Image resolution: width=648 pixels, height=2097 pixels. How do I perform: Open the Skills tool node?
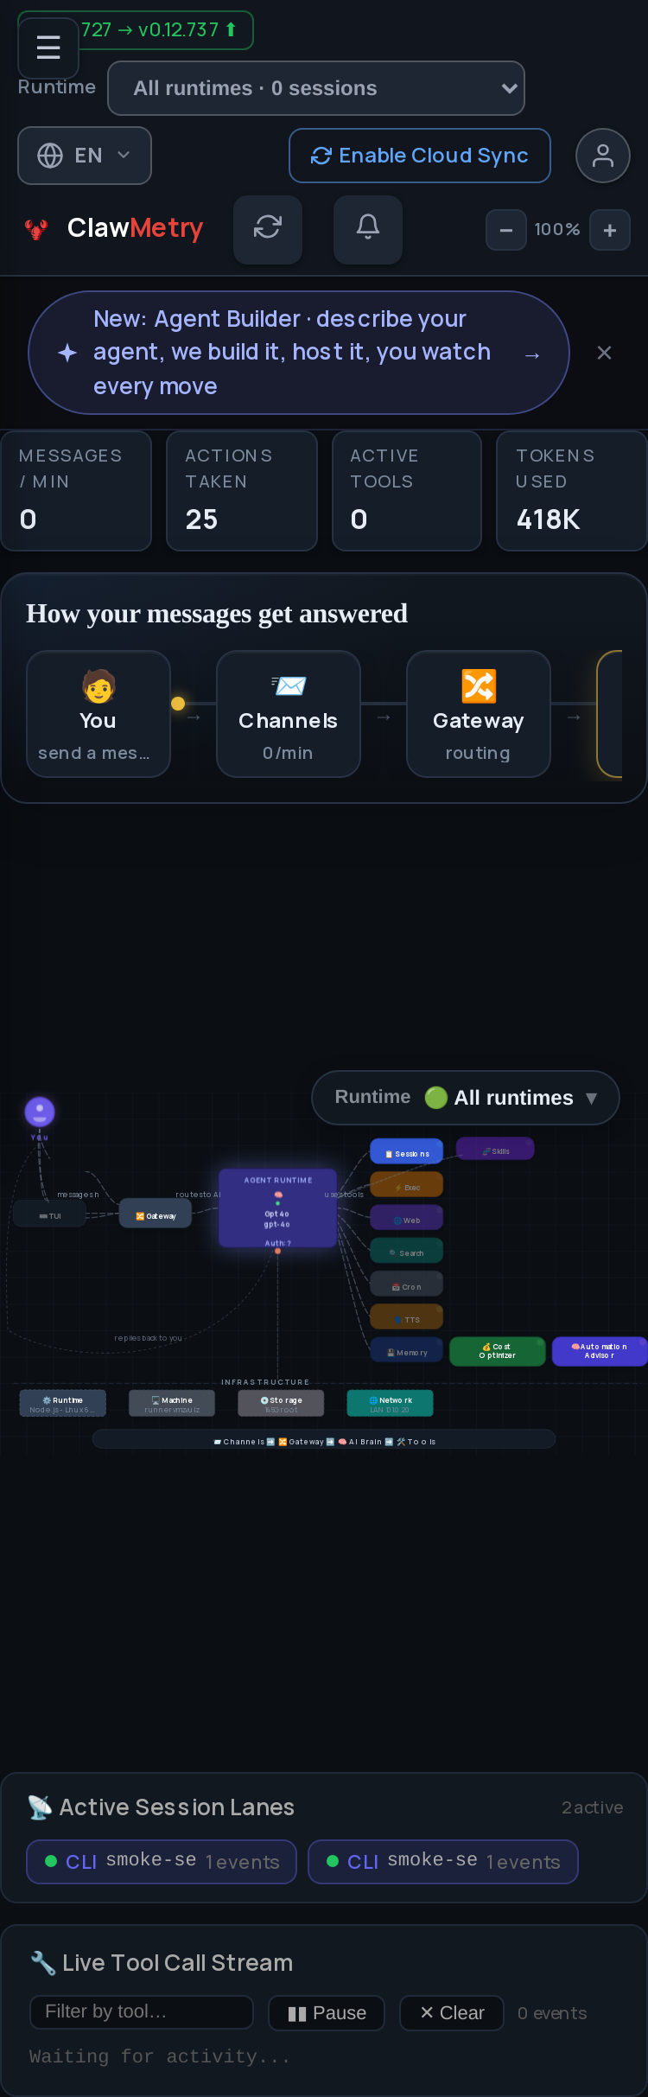495,1150
